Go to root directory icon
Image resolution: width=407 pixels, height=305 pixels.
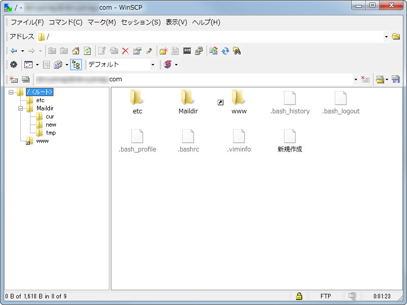click(64, 51)
